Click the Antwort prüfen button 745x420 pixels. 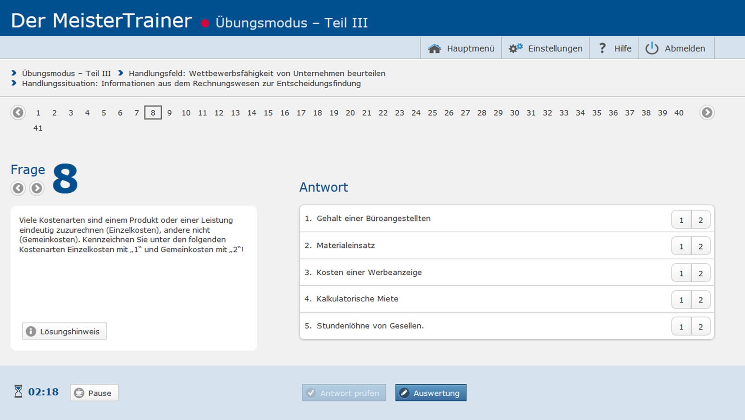click(x=344, y=393)
